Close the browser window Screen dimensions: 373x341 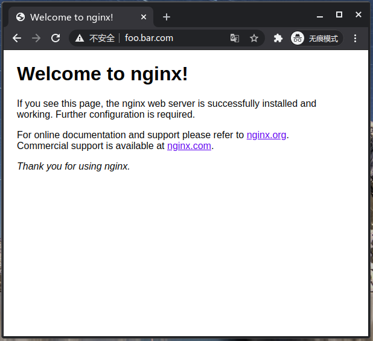point(359,14)
